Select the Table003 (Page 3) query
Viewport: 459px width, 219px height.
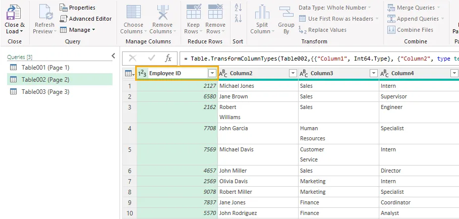coord(60,92)
